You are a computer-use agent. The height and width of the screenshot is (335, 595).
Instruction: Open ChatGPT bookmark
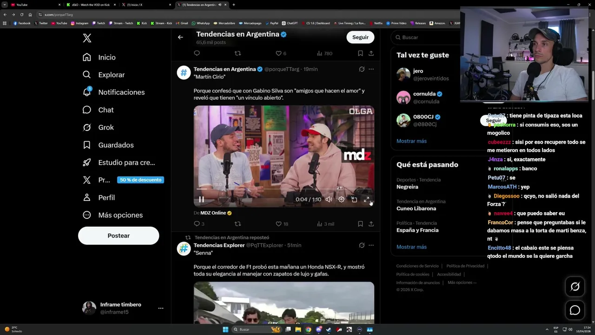290,23
